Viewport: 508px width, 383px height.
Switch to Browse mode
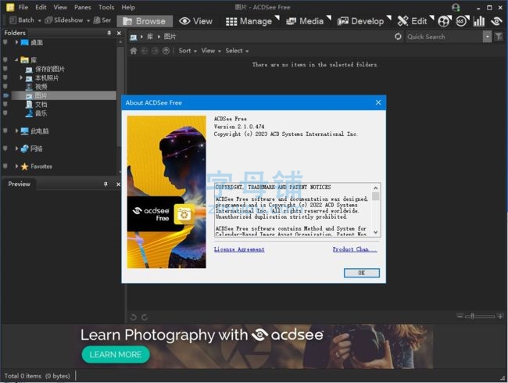pyautogui.click(x=145, y=21)
